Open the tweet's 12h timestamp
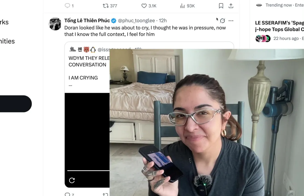This screenshot has height=196, width=304. click(163, 20)
